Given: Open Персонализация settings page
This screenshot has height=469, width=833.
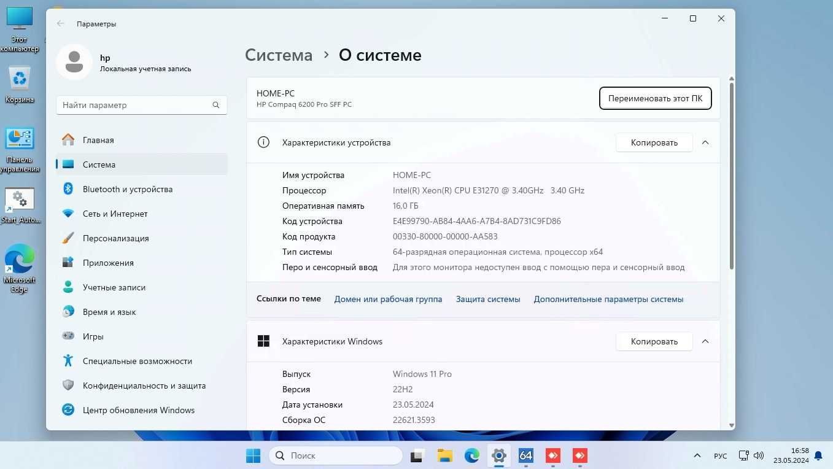Looking at the screenshot, I should point(142,238).
